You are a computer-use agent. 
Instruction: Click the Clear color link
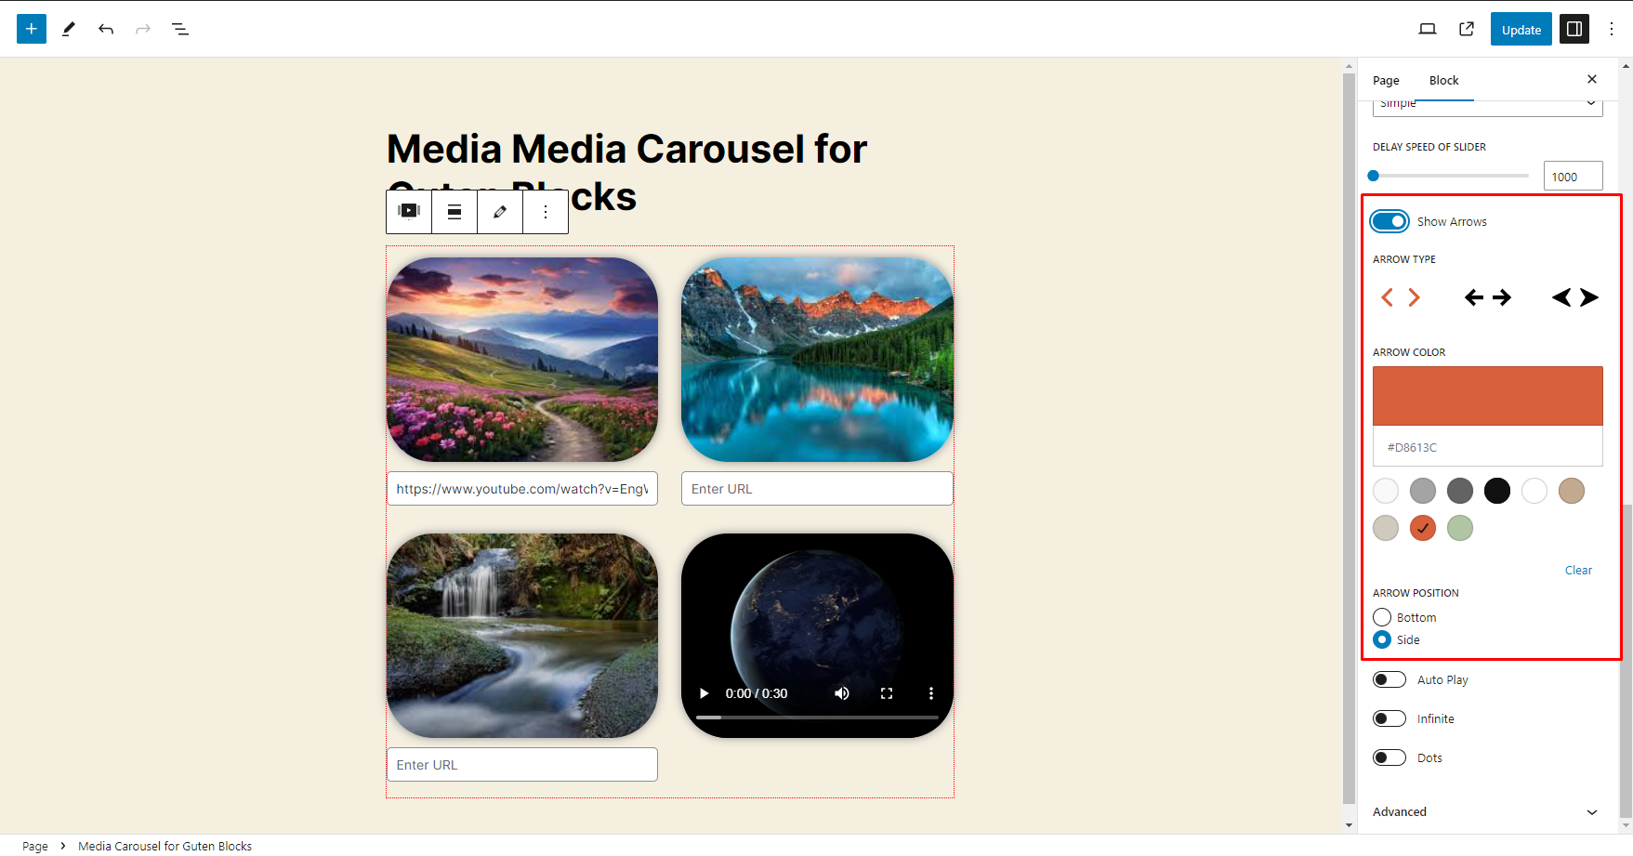pyautogui.click(x=1578, y=570)
